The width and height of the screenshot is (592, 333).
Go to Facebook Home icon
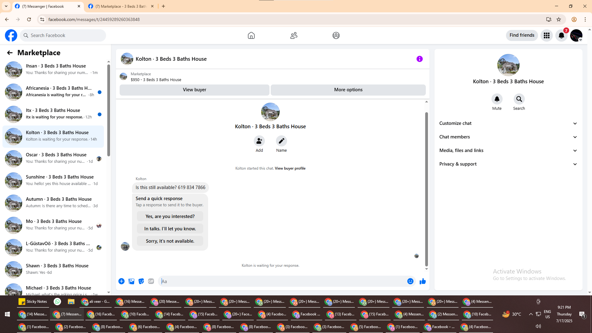(251, 35)
